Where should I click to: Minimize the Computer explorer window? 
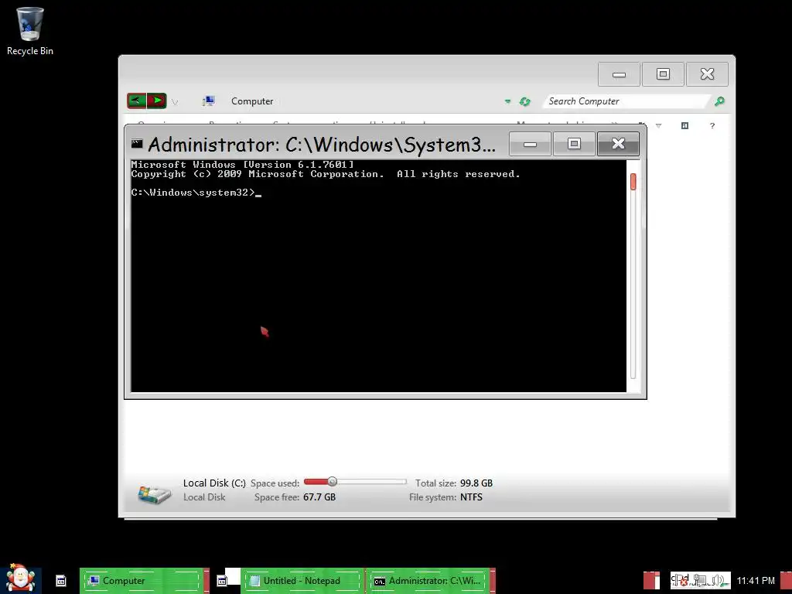[x=619, y=75]
